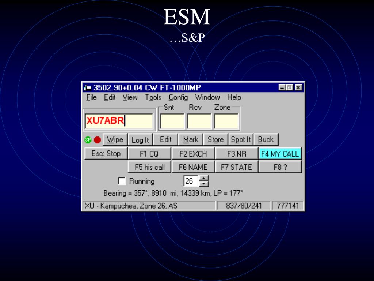Screen dimensions: 374x281
Task: Open the Tools menu
Action: pyautogui.click(x=153, y=97)
